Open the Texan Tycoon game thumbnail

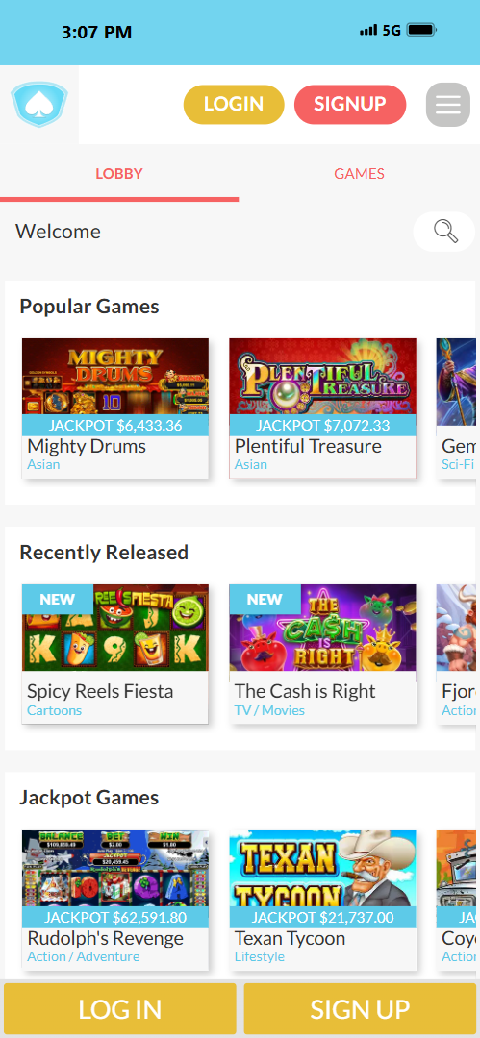pos(323,879)
